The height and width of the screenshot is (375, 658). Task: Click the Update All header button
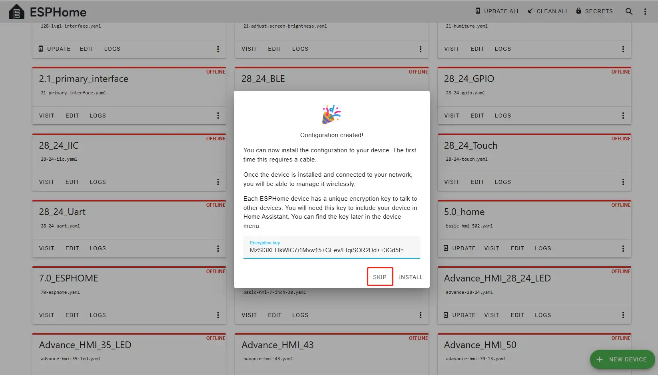497,11
